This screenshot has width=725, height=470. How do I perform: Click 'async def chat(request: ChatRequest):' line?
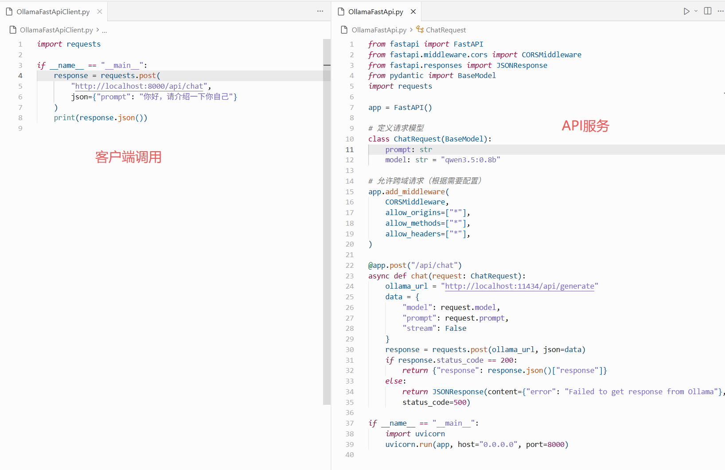pos(447,276)
